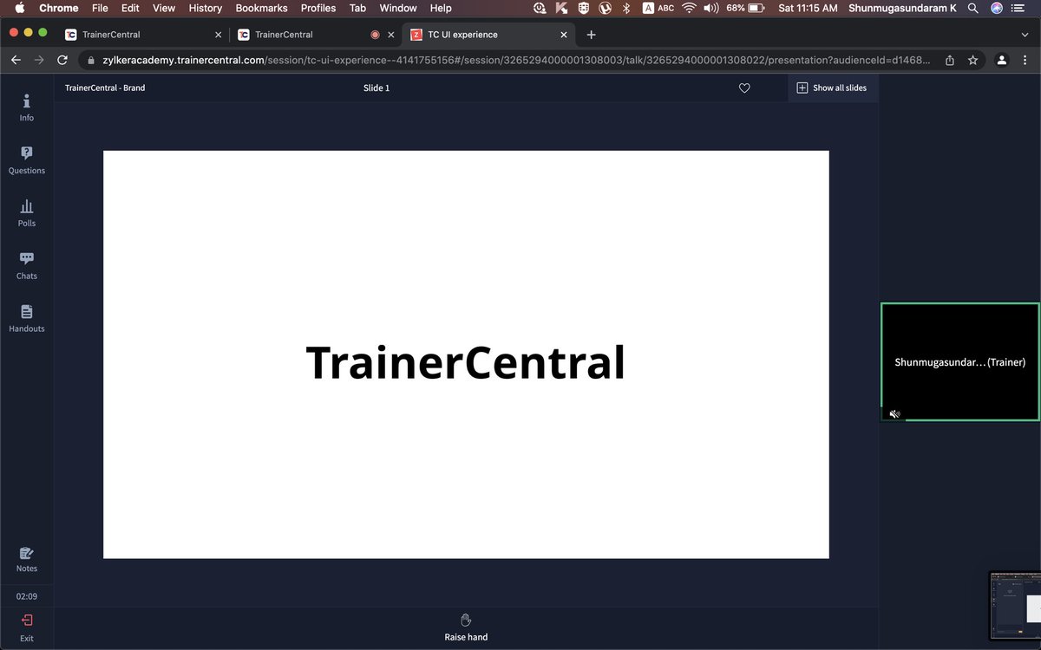Open the Help menu
This screenshot has width=1041, height=650.
441,8
